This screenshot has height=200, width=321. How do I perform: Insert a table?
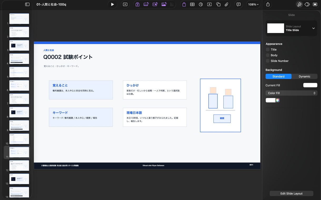[x=192, y=4]
